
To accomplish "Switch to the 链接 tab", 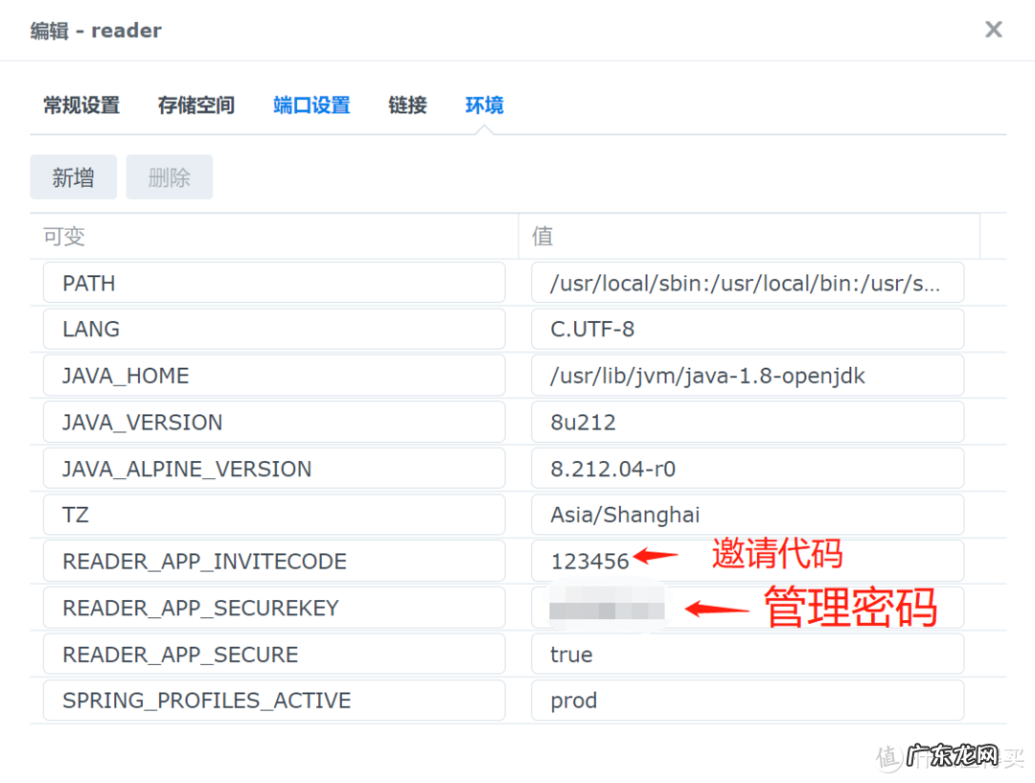I will coord(407,105).
